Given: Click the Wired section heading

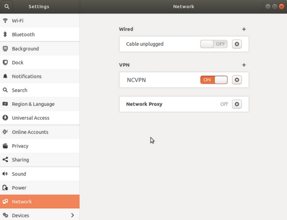Looking at the screenshot, I should coord(126,29).
